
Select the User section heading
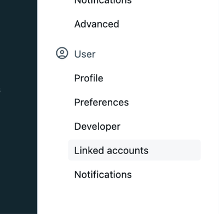(x=85, y=54)
